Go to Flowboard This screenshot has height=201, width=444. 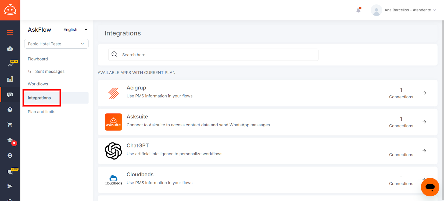[x=38, y=59]
